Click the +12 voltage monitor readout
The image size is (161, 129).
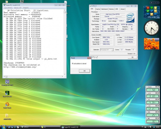[152, 109]
